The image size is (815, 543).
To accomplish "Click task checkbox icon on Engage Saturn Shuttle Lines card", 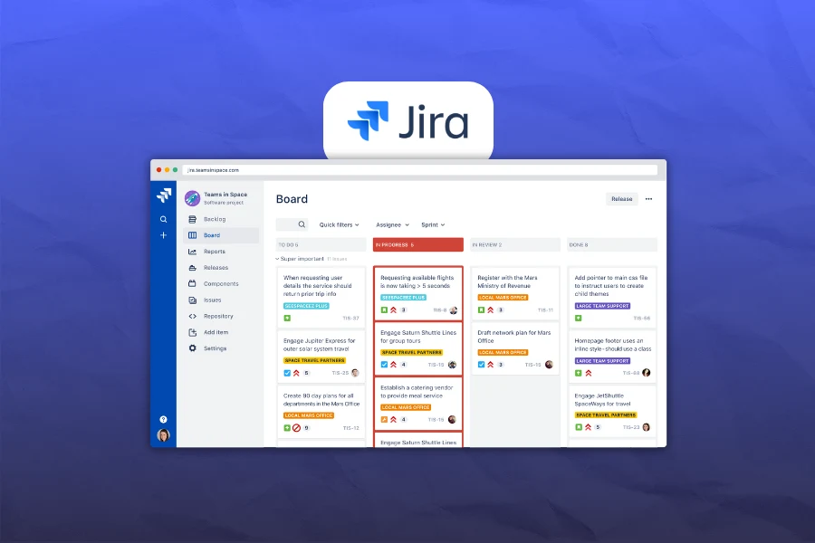I will tap(385, 365).
